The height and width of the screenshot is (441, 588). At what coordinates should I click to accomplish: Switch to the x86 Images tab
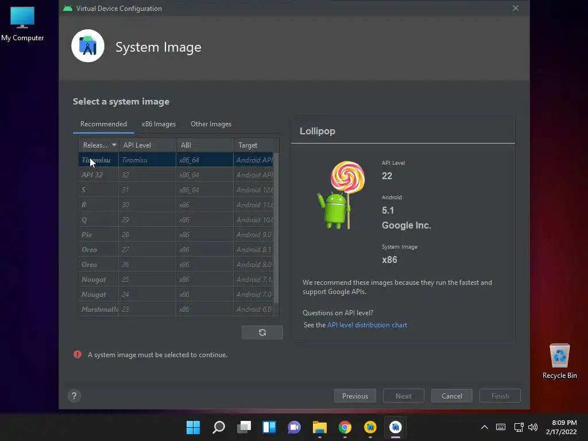coord(158,124)
